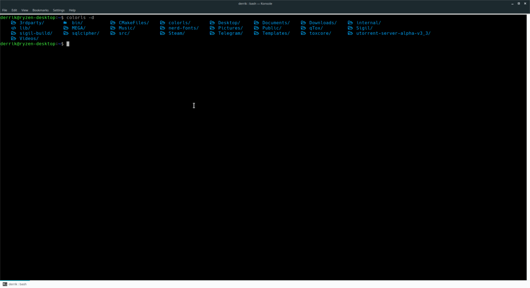530x288 pixels.
Task: Click the 'nerd-fonts/' directory name
Action: (x=184, y=28)
